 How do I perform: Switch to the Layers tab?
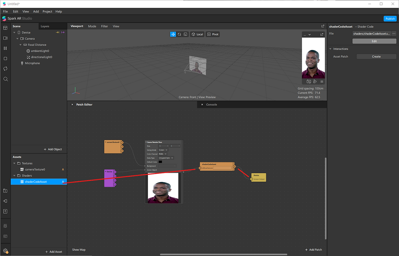pos(45,27)
